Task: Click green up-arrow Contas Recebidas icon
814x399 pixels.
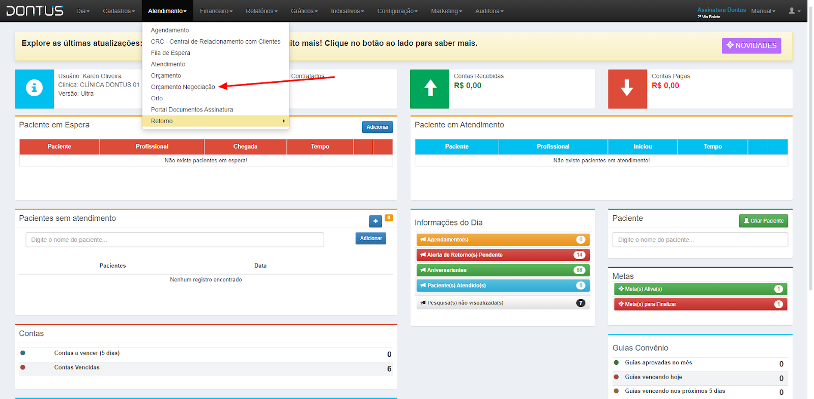Action: click(430, 89)
